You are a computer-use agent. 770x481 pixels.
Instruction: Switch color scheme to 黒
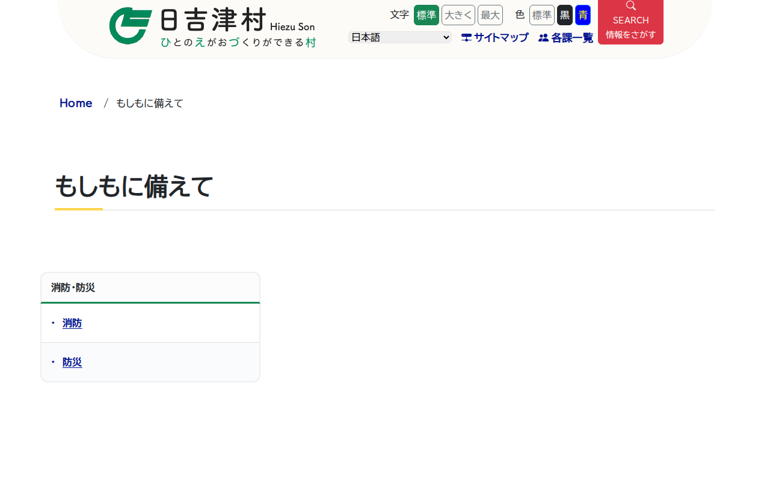click(x=565, y=15)
